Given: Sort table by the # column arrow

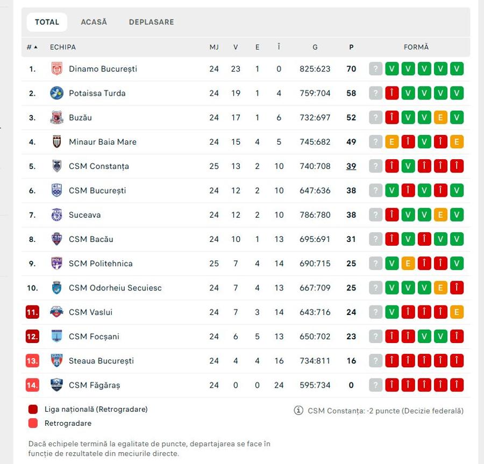Looking at the screenshot, I should coord(36,47).
